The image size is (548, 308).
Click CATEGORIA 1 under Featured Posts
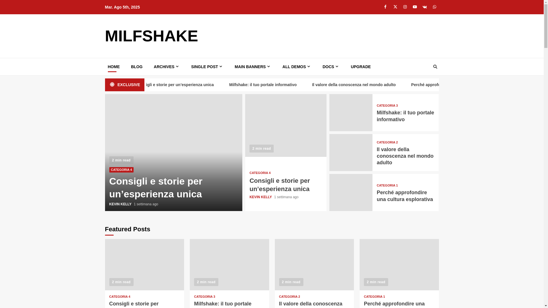(x=374, y=297)
